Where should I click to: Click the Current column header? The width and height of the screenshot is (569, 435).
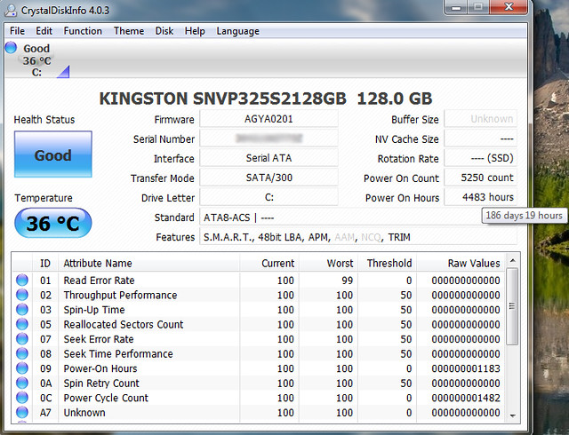[x=269, y=263]
